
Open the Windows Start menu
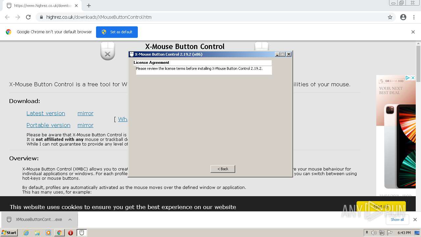pyautogui.click(x=9, y=232)
